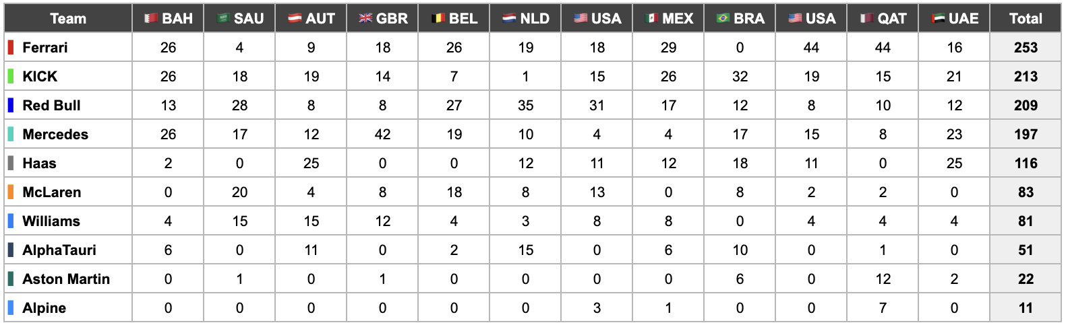
Task: Click McLaren's orange team color swatch
Action: 11,192
